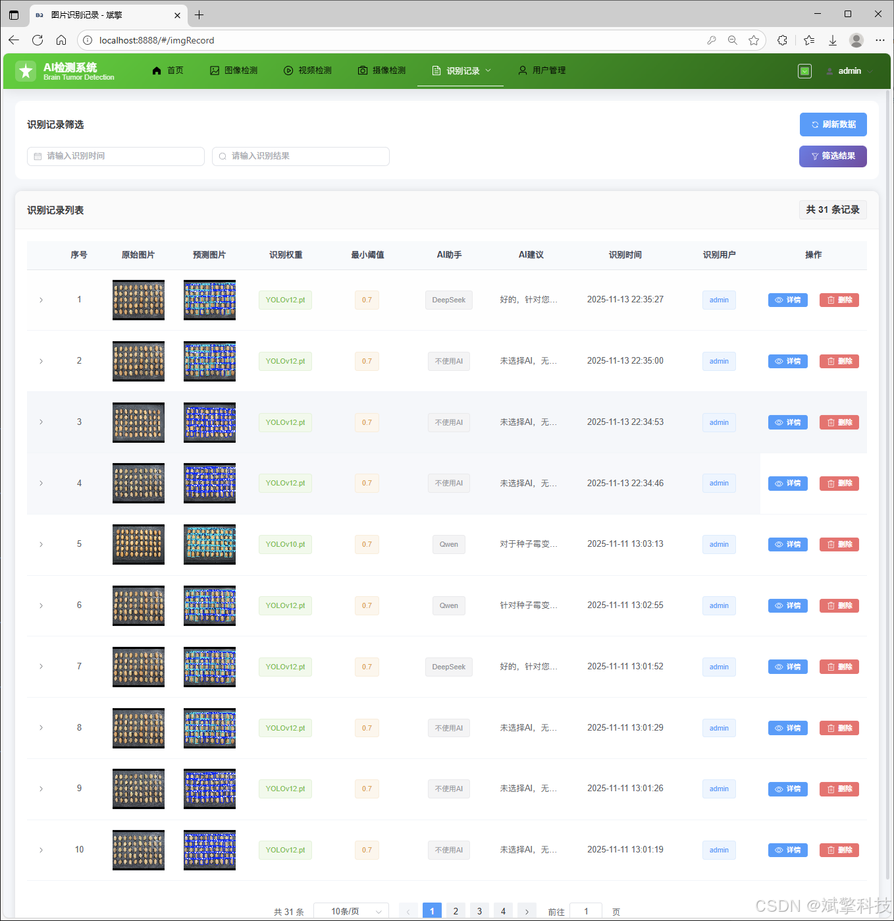Expand row 10 details chevron
894x921 pixels.
pyautogui.click(x=41, y=850)
